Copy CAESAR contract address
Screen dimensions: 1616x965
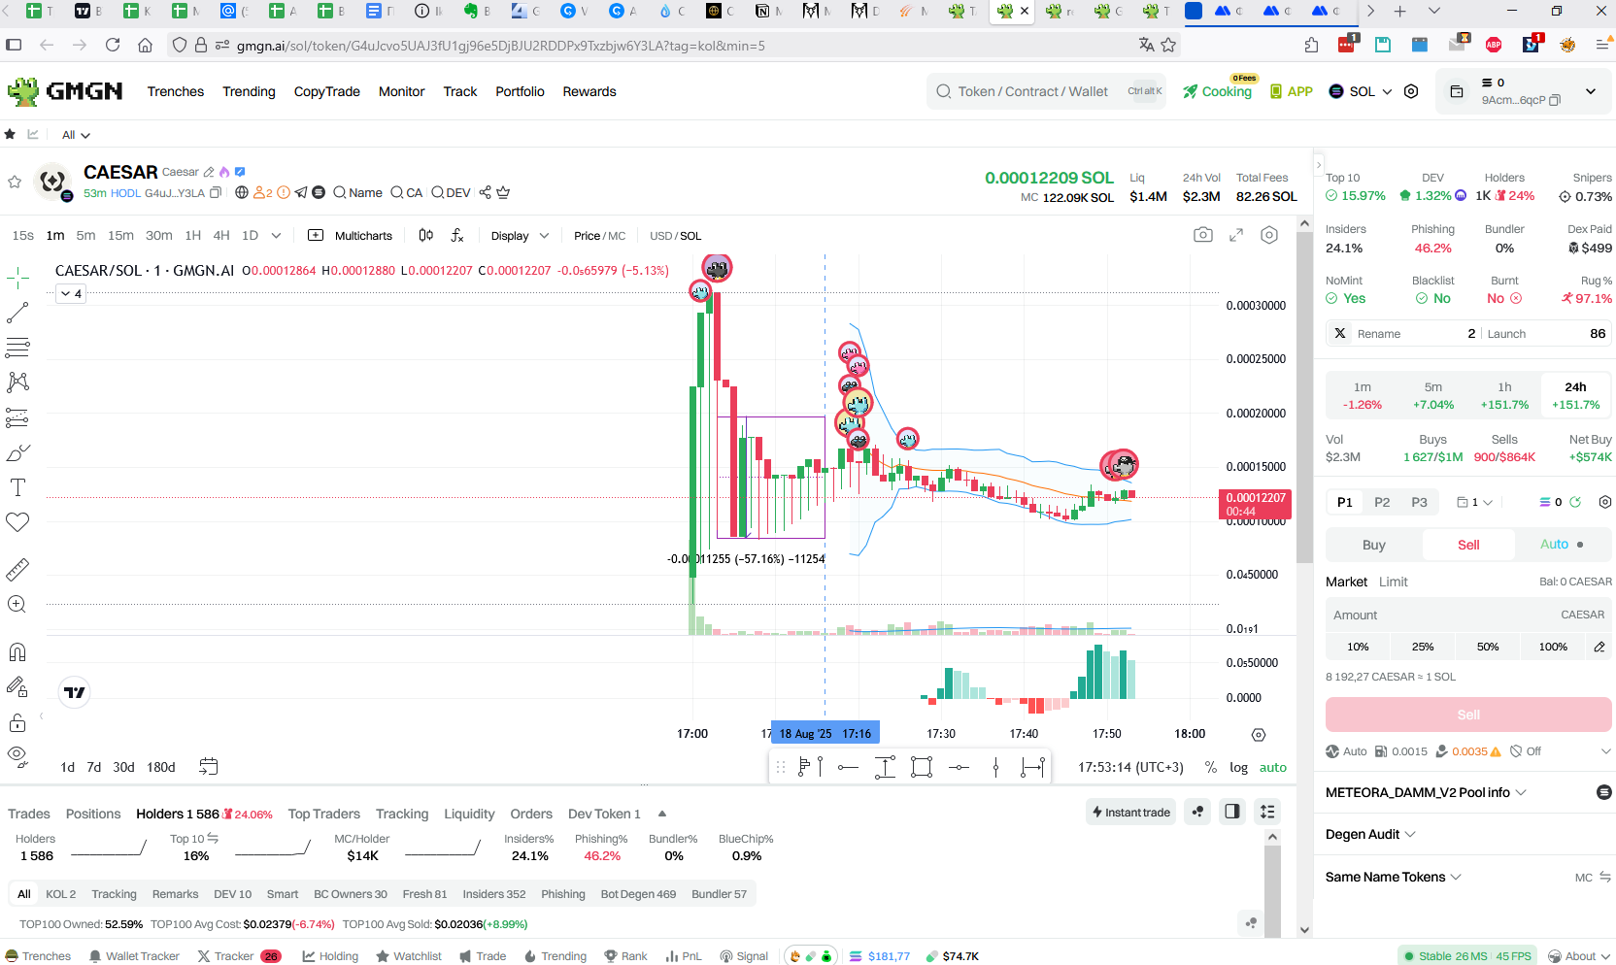point(216,193)
